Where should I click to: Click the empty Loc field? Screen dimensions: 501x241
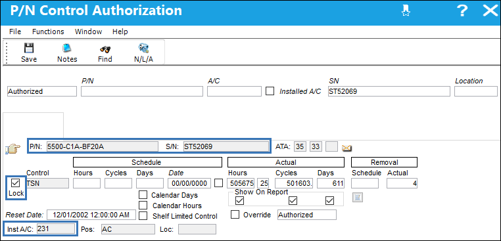click(197, 229)
